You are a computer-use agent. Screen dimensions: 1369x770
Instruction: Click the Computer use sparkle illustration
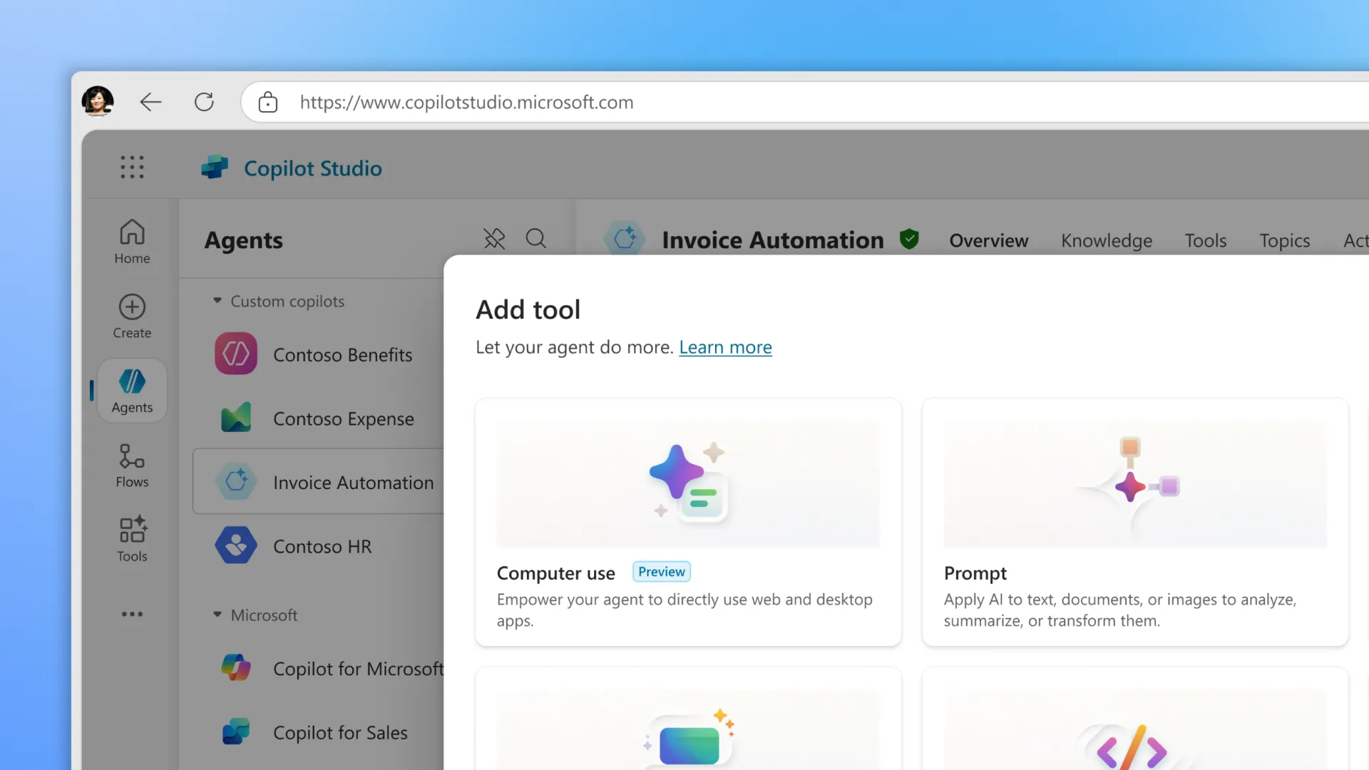click(688, 483)
